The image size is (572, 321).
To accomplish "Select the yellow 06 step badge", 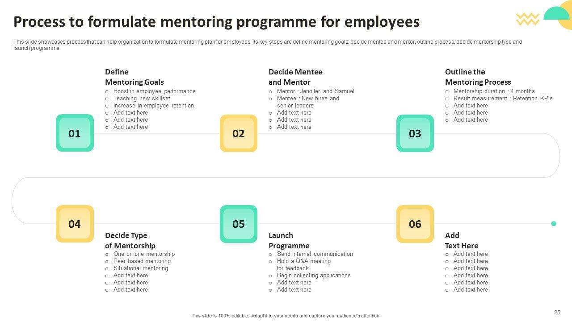I will [x=415, y=224].
